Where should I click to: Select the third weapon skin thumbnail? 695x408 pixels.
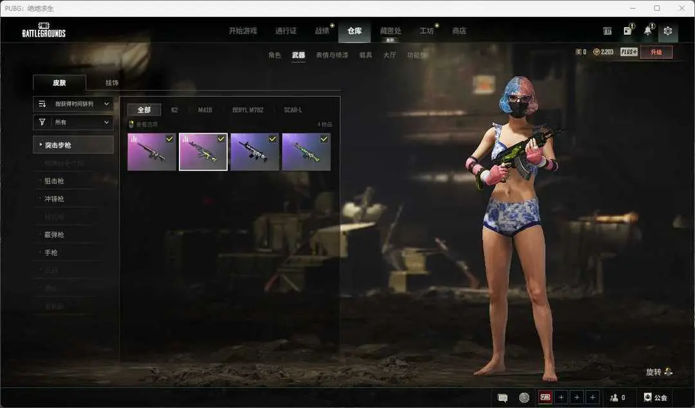point(255,152)
